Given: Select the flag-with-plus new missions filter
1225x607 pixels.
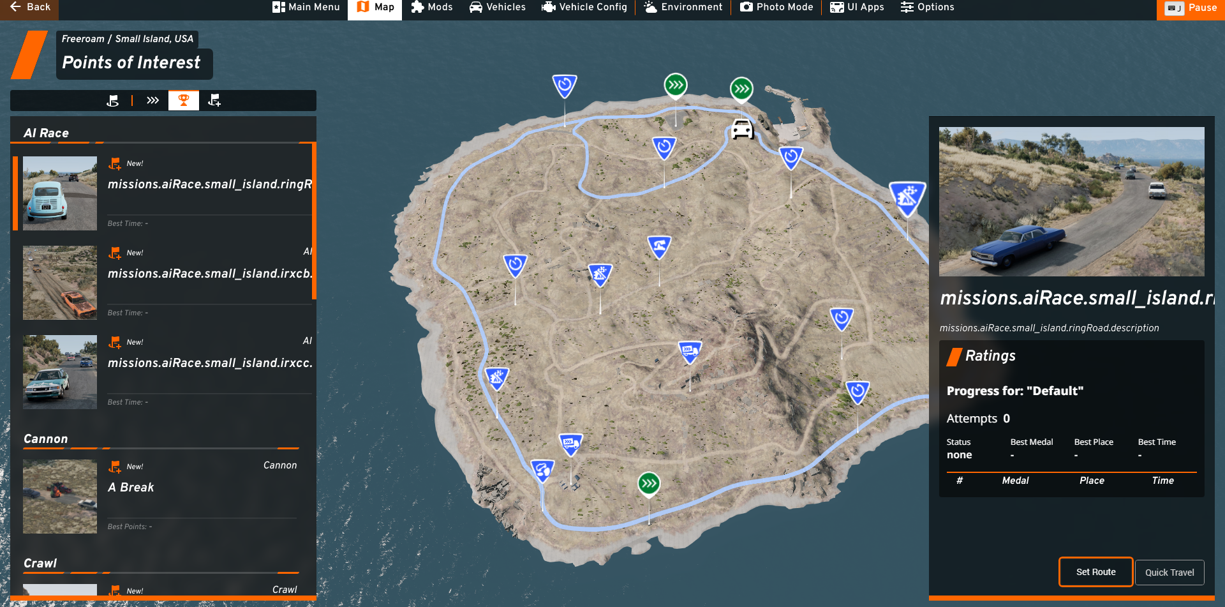Looking at the screenshot, I should (x=214, y=100).
